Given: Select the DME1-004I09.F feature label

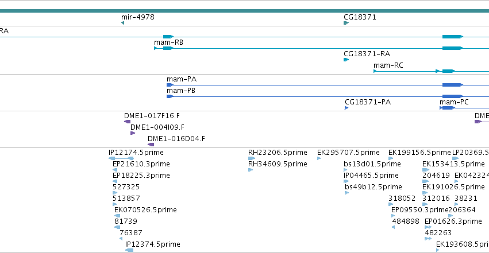Looking at the screenshot, I should [157, 127].
